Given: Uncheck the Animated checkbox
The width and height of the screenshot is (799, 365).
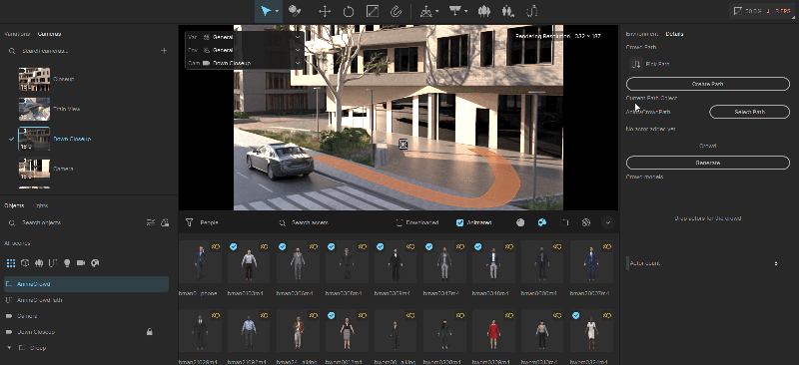Looking at the screenshot, I should coord(459,222).
